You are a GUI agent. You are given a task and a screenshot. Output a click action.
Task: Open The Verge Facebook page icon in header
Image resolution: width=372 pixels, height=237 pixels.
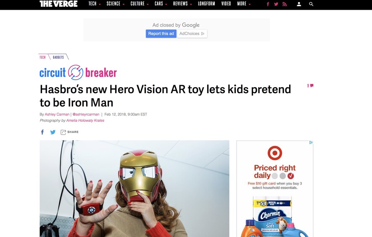[x=268, y=4]
